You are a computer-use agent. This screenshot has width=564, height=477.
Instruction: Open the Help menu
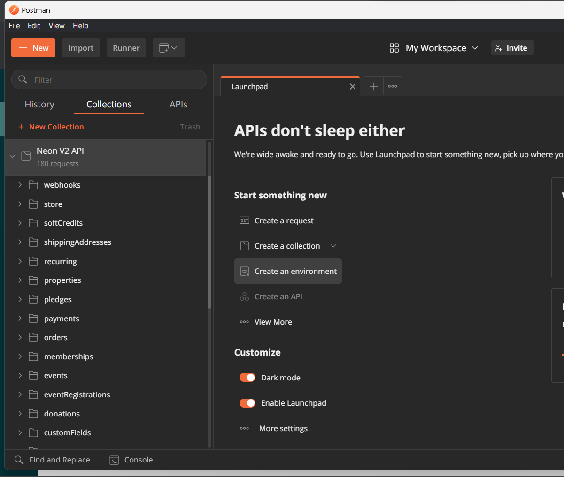[81, 25]
